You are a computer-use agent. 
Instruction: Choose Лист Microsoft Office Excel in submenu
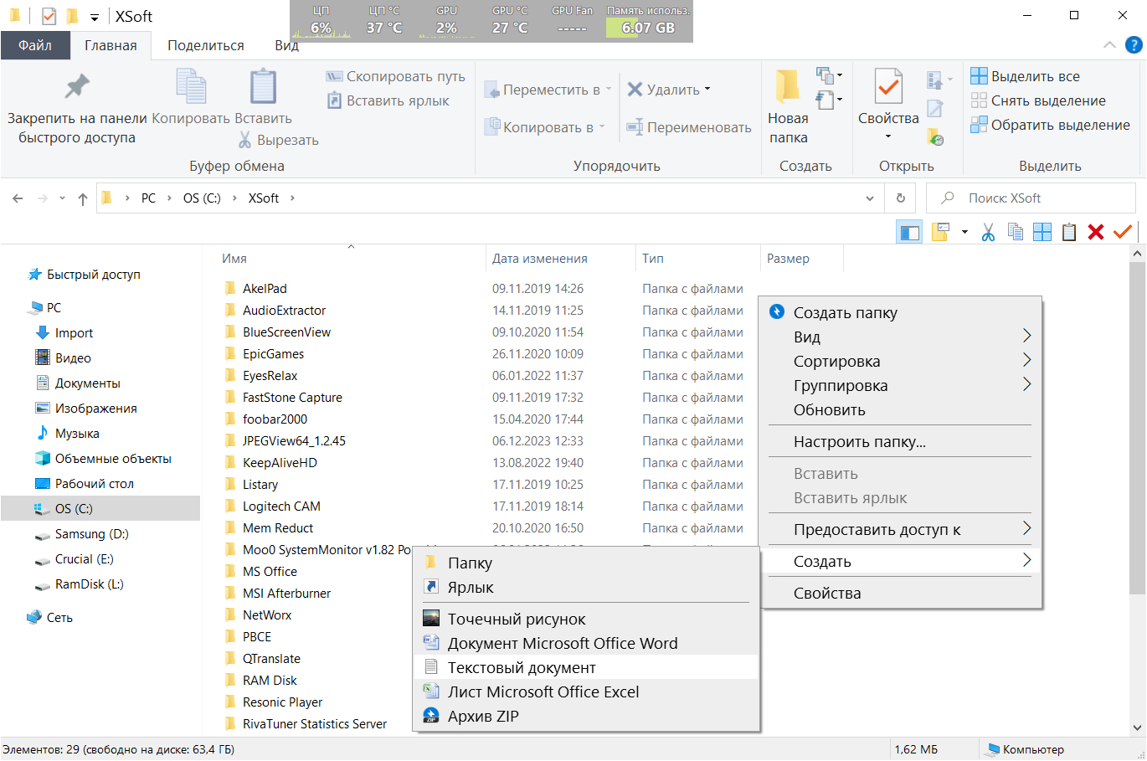(x=586, y=692)
